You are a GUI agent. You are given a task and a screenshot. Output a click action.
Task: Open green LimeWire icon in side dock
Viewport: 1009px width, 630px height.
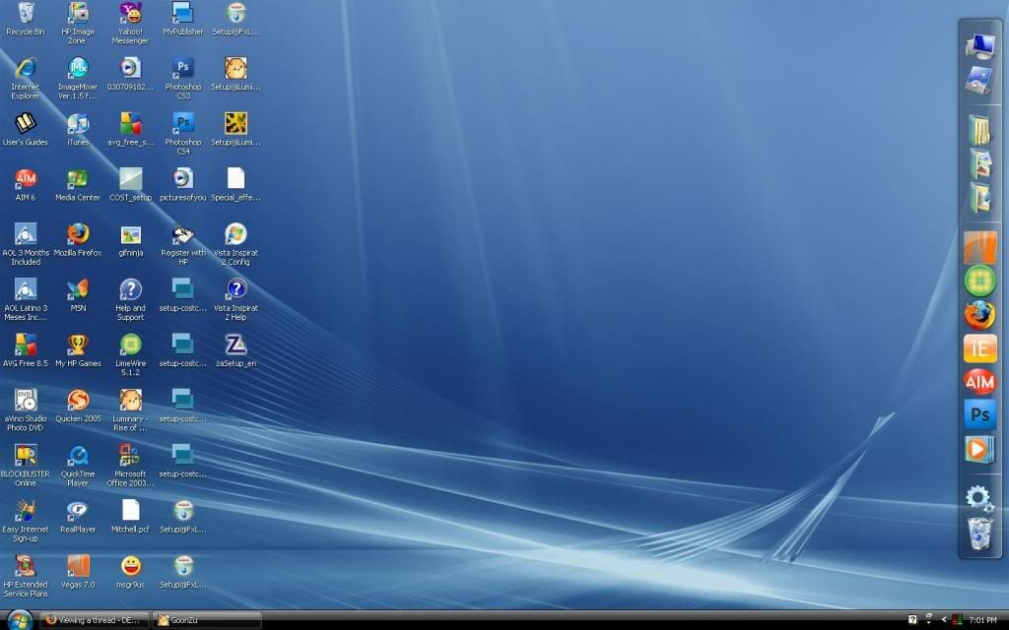[980, 281]
